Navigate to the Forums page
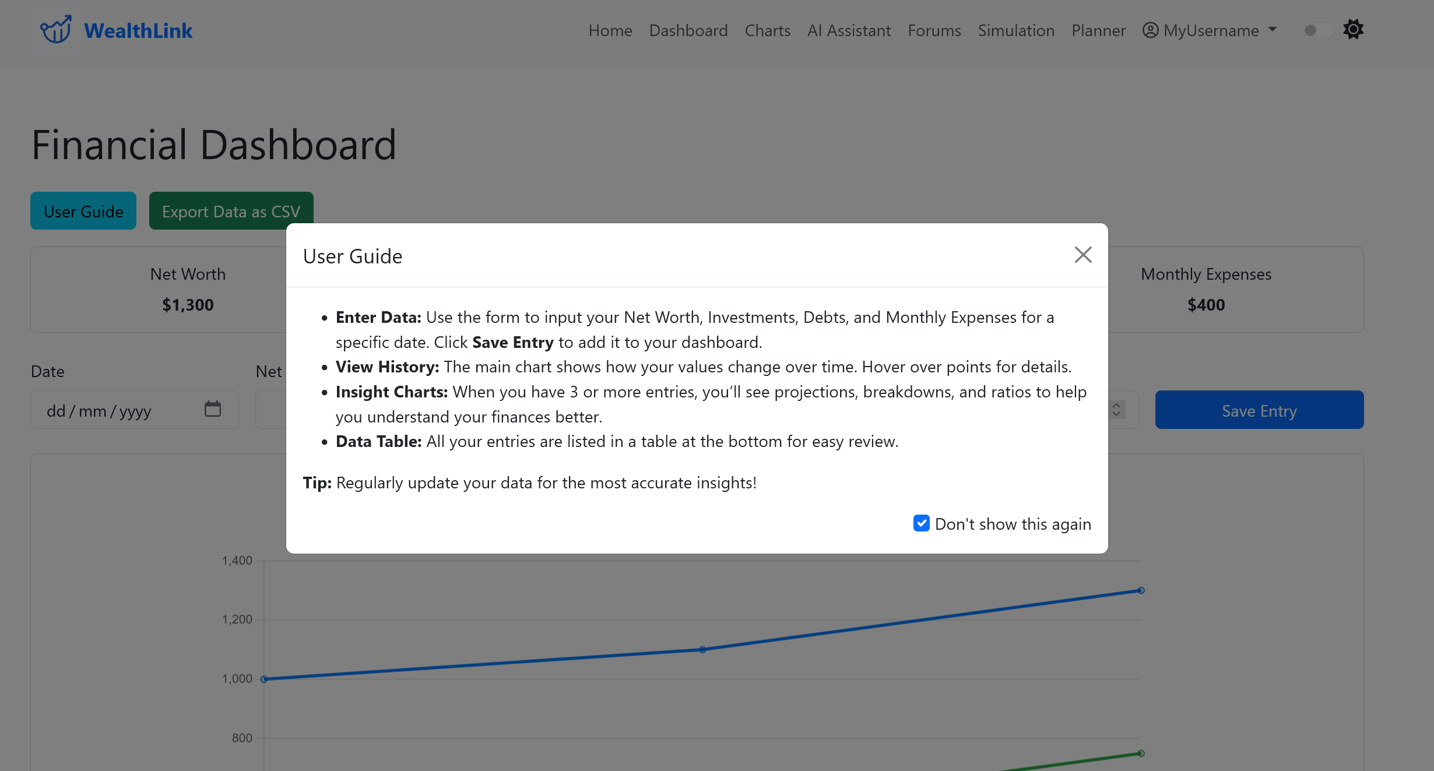This screenshot has height=771, width=1434. [934, 30]
